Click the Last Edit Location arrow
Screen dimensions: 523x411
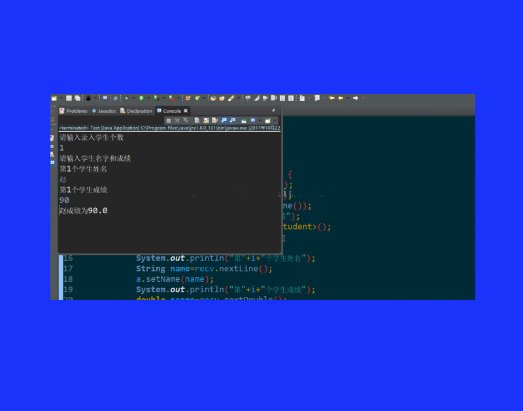(x=331, y=98)
